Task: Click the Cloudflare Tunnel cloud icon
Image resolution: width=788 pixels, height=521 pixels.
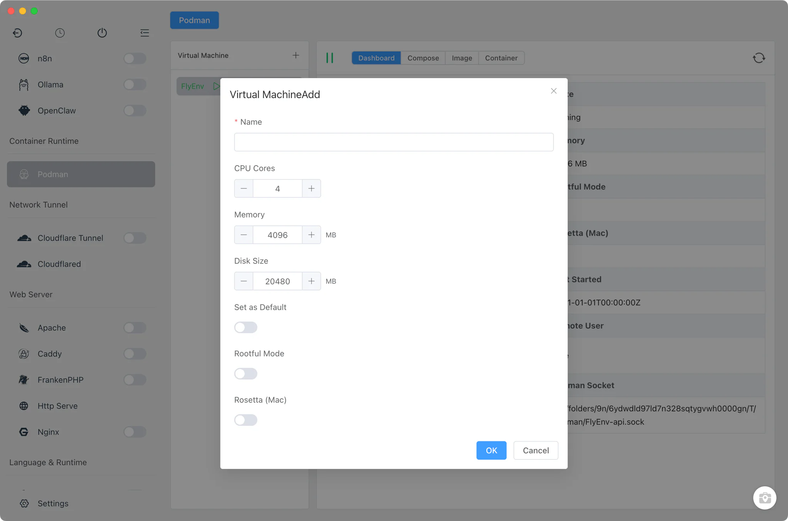Action: [x=24, y=238]
